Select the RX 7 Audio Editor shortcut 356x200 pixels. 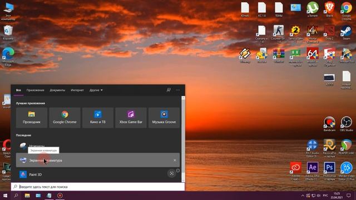[313, 148]
